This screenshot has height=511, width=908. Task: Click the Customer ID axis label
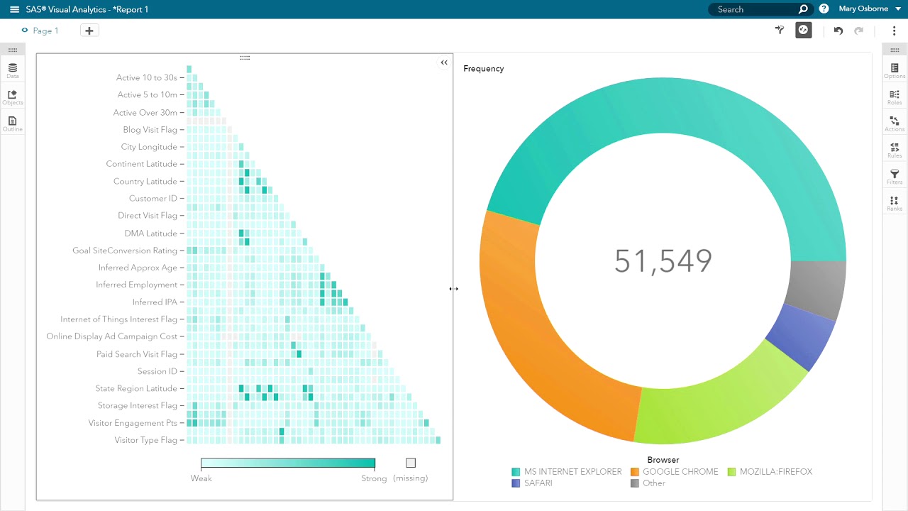[153, 199]
